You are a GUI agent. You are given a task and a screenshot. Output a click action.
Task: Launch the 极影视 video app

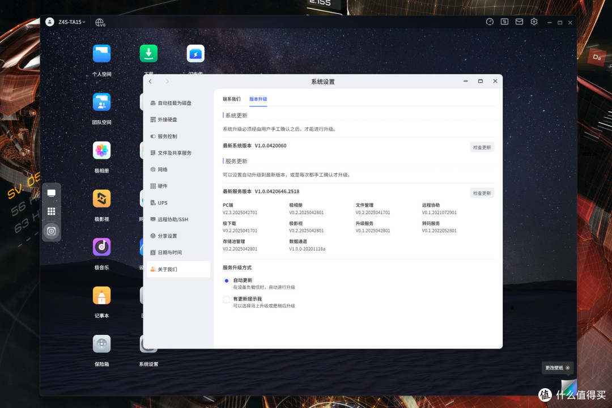coord(101,199)
